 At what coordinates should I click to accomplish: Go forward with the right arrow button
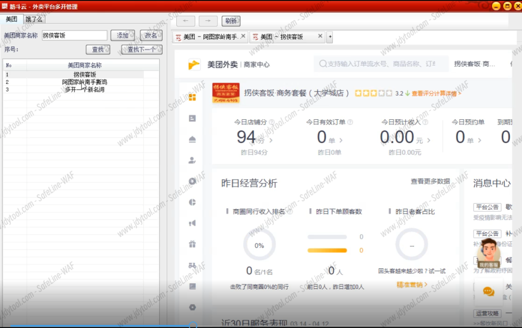(208, 21)
